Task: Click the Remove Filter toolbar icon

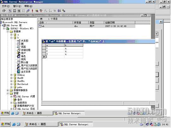Action: [55, 11]
